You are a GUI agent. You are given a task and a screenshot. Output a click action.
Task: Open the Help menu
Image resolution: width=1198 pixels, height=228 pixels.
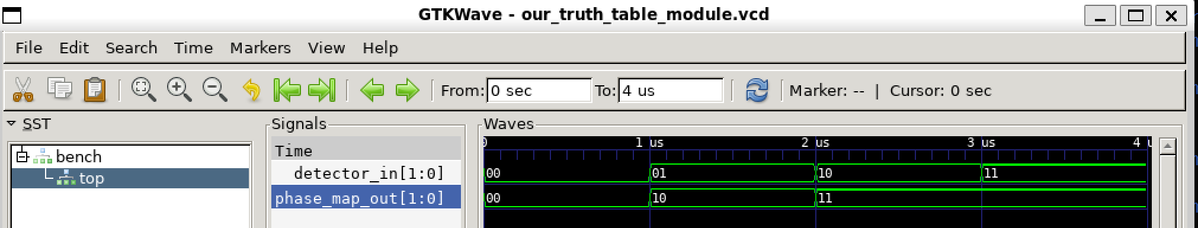[380, 48]
